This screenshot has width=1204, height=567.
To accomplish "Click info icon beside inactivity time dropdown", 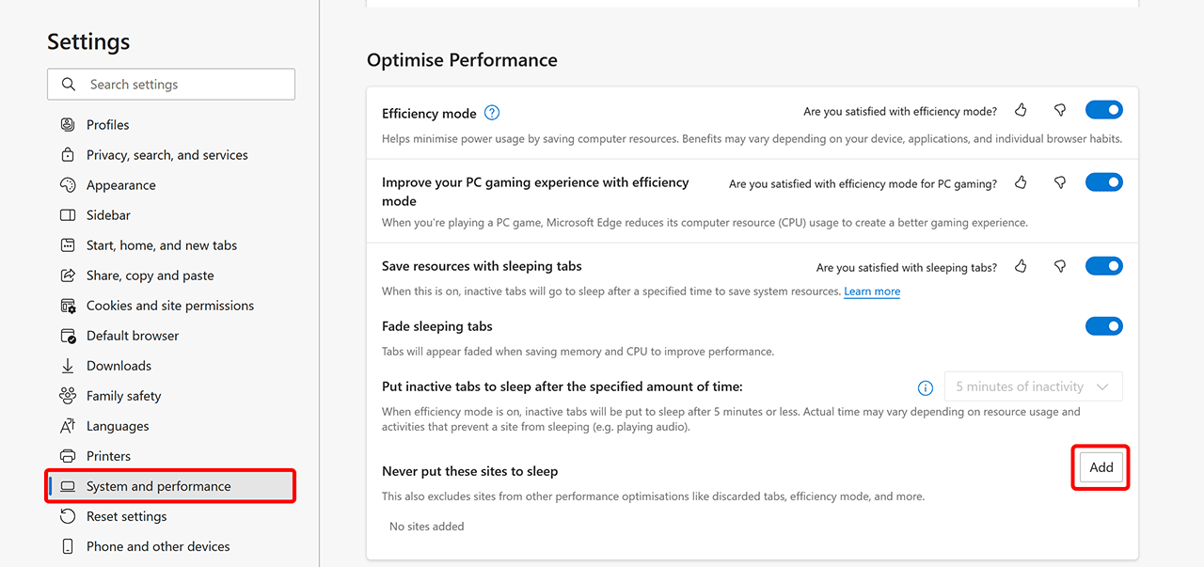I will (x=926, y=387).
